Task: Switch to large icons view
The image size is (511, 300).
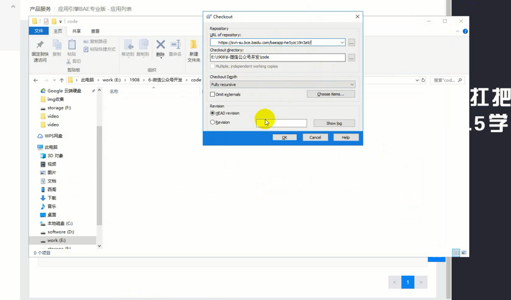Action: 464,252
